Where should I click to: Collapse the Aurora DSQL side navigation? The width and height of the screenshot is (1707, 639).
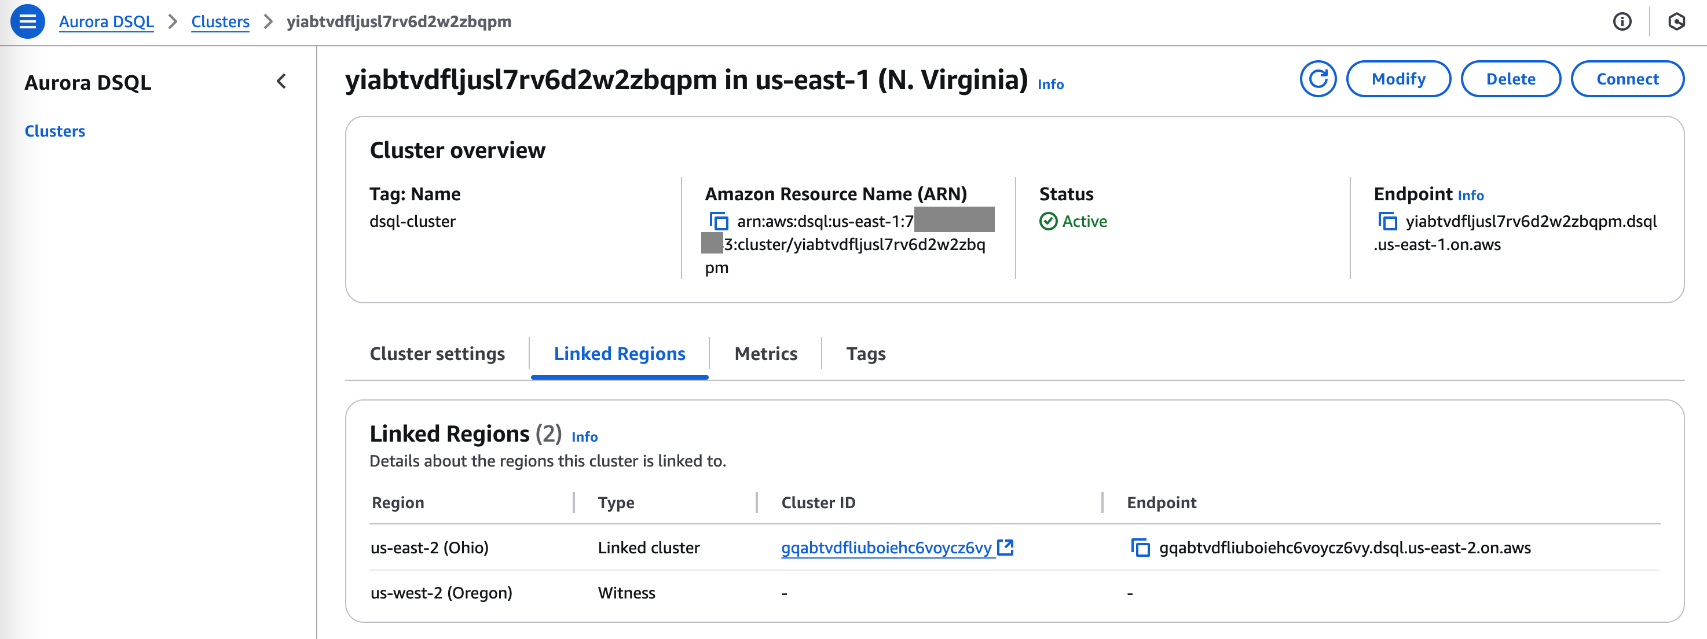[281, 82]
